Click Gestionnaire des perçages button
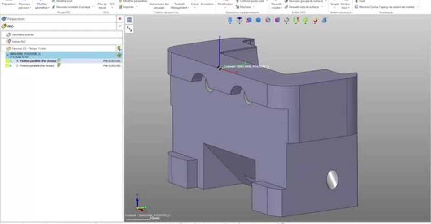 point(159,5)
